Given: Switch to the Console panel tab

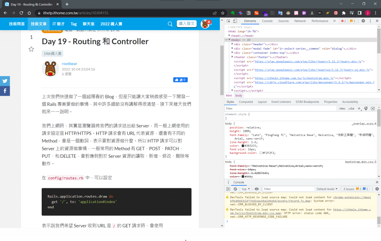Looking at the screenshot, I should (x=267, y=21).
